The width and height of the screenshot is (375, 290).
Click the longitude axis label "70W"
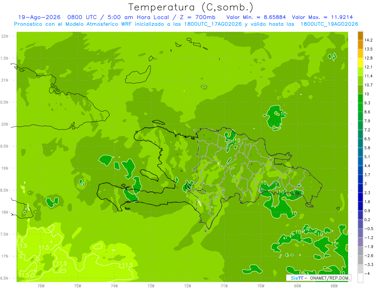click(x=261, y=286)
